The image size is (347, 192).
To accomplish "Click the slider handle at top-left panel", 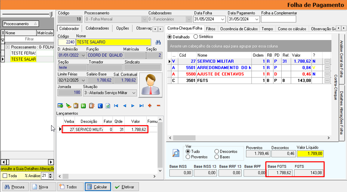I will point(51,15).
